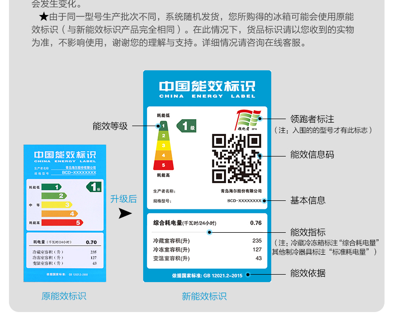Click the paragraph line starting 为准，不影响使用
Screen dimensions: 394x321
click(x=169, y=42)
